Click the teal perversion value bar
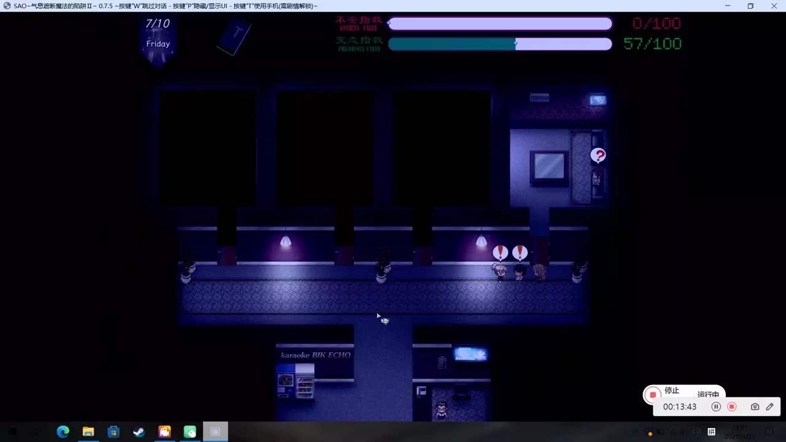 click(500, 44)
